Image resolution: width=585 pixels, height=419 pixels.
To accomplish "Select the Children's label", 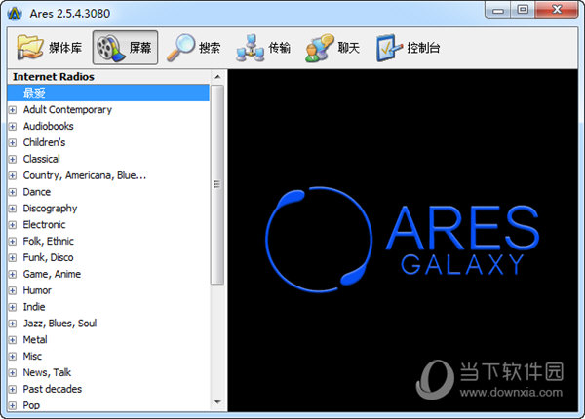I will point(44,142).
